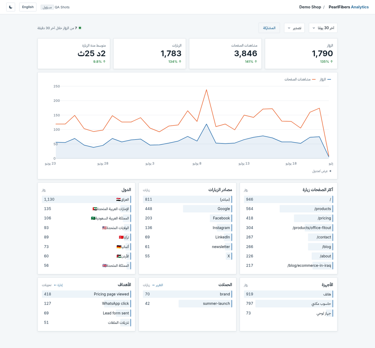The height and width of the screenshot is (348, 375).
Task: Open Demo Shop breadcrumb
Action: point(310,7)
